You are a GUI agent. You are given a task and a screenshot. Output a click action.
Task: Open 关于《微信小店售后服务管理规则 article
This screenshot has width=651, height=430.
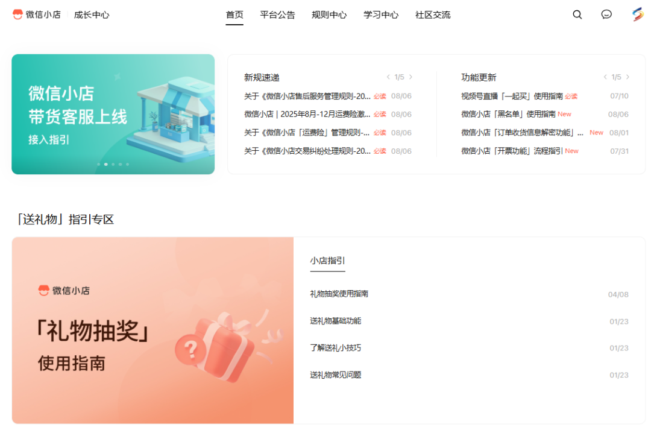click(307, 96)
